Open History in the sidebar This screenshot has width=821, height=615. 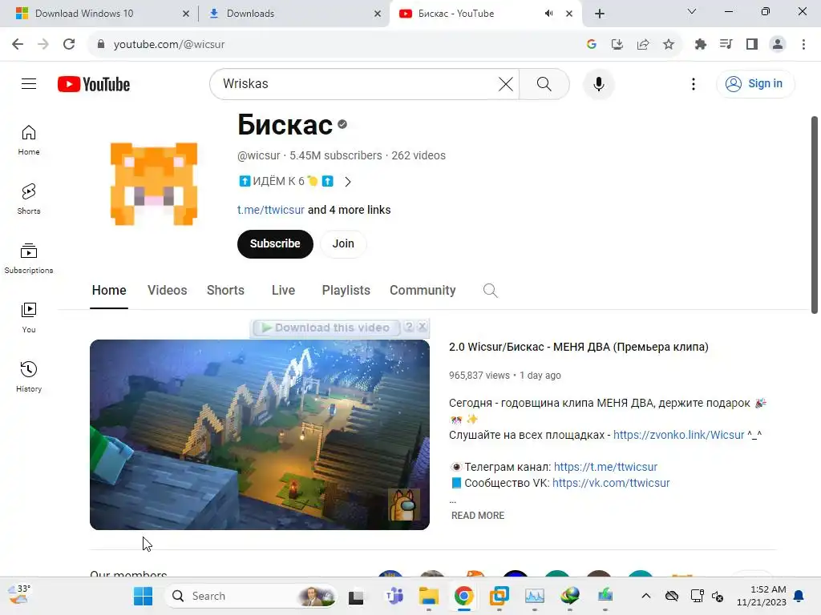(x=29, y=376)
